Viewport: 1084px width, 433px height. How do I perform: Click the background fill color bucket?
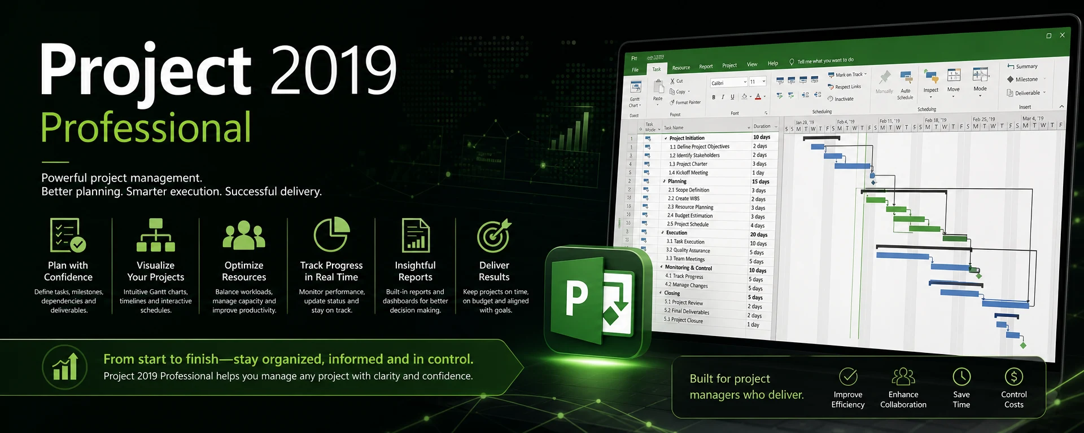click(744, 97)
